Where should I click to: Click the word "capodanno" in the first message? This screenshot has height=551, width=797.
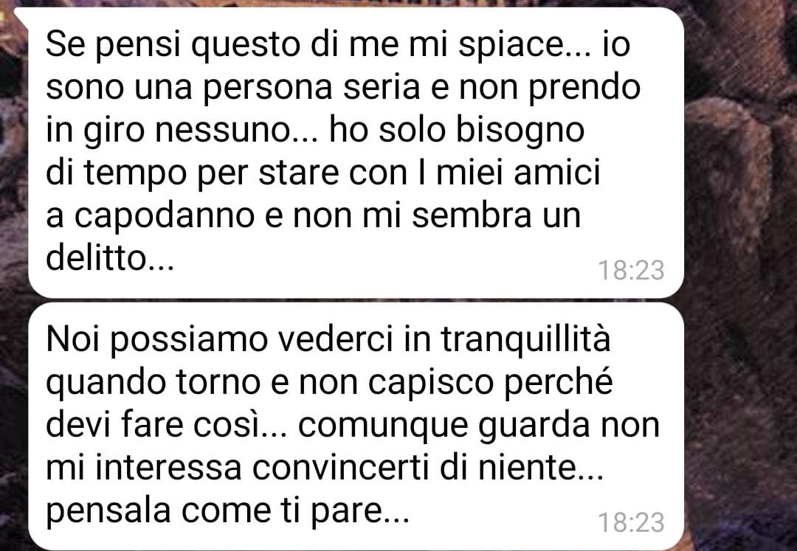pyautogui.click(x=164, y=218)
